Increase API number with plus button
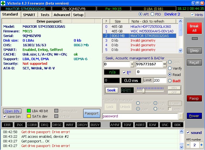The height and width of the screenshot is (150, 205). coord(201,145)
